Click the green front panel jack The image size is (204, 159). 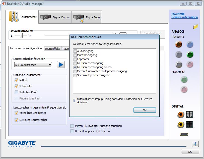pos(184,80)
